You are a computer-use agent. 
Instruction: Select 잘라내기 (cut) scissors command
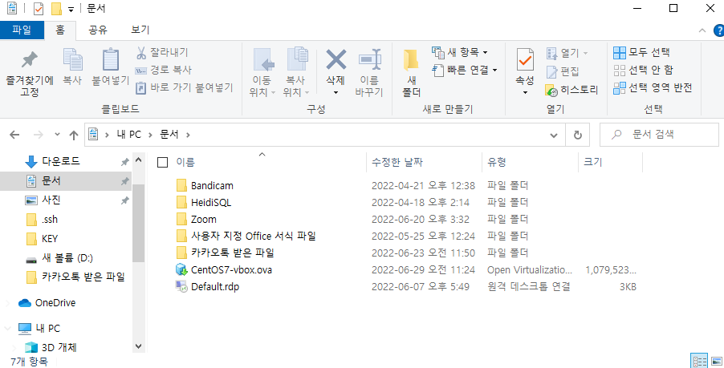[x=161, y=53]
